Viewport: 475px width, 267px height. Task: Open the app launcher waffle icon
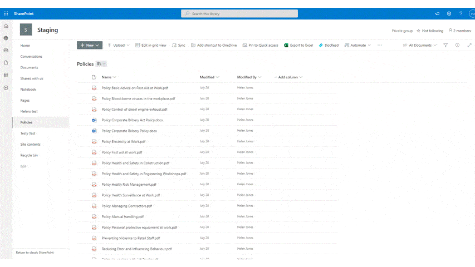[6, 13]
